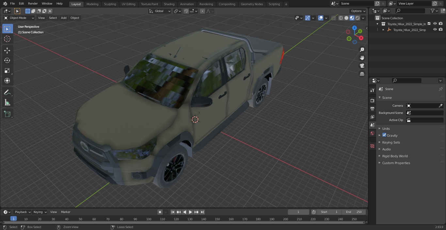Open the Render properties tab
Screen dimensions: 446x230
tap(372, 100)
